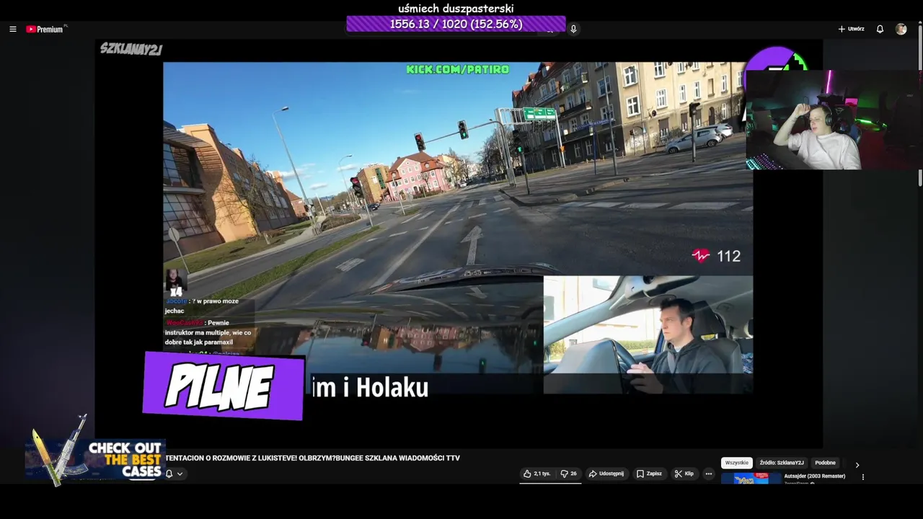This screenshot has height=519, width=923.
Task: Click the chat message 'w prawo moze jechac'
Action: click(202, 306)
